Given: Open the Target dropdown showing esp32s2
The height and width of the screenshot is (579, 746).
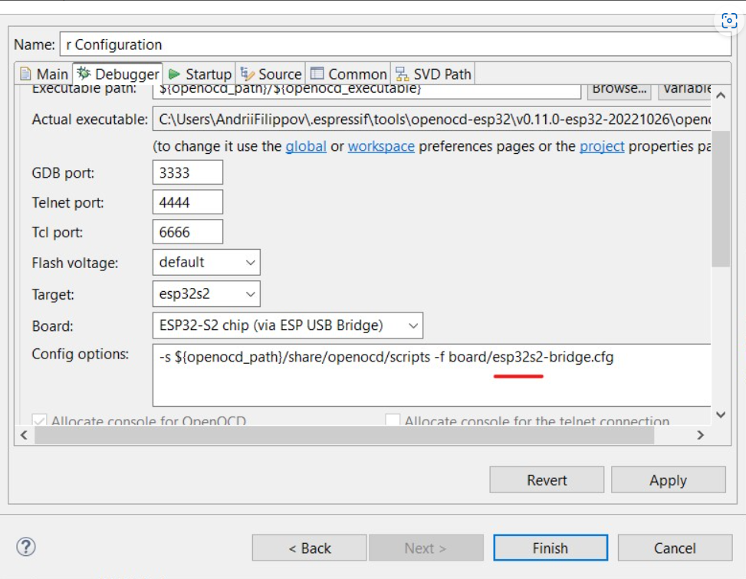Looking at the screenshot, I should click(x=250, y=293).
